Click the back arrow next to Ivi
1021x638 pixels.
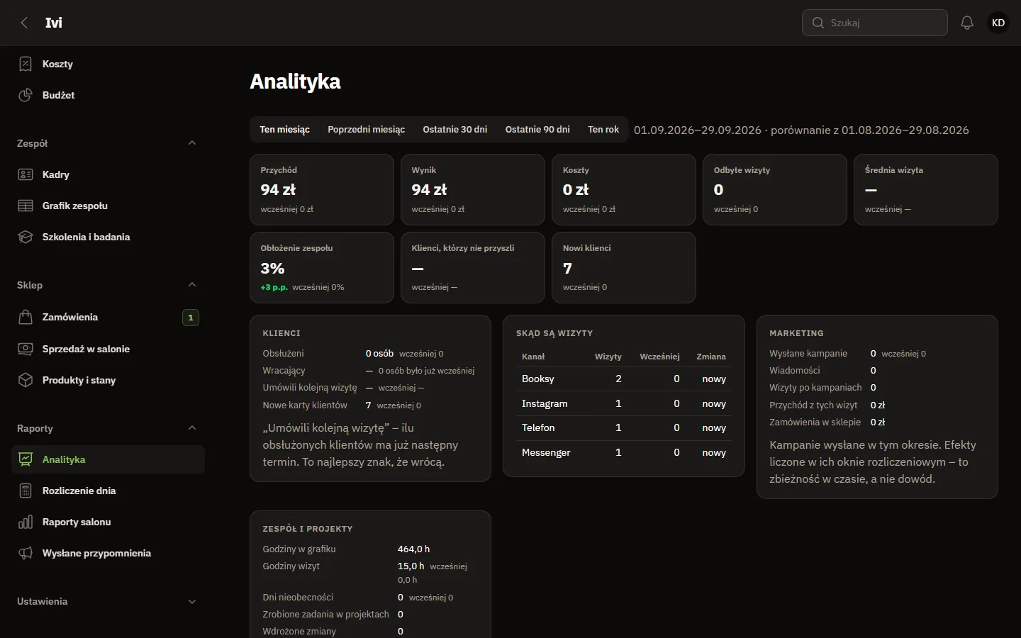[25, 23]
